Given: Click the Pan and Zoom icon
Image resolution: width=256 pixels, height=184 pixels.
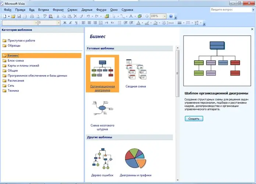Looking at the screenshot, I should tap(147, 16).
